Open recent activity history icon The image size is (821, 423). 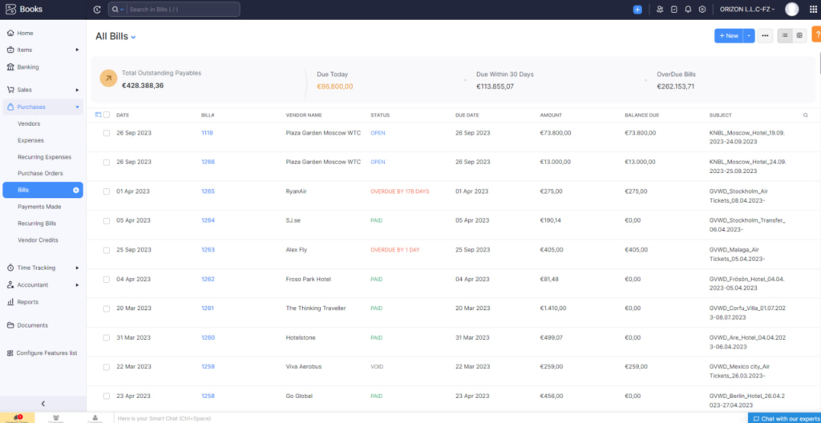click(97, 10)
